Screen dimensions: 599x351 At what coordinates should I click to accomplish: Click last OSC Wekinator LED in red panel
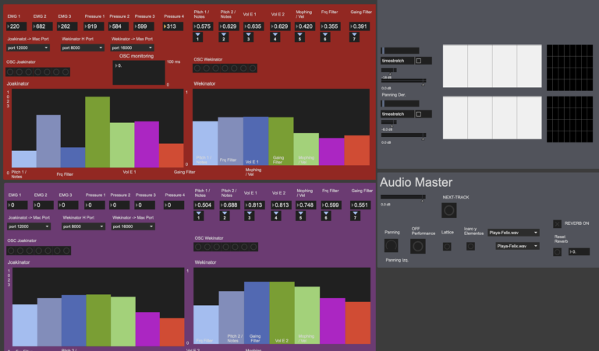pyautogui.click(x=253, y=68)
